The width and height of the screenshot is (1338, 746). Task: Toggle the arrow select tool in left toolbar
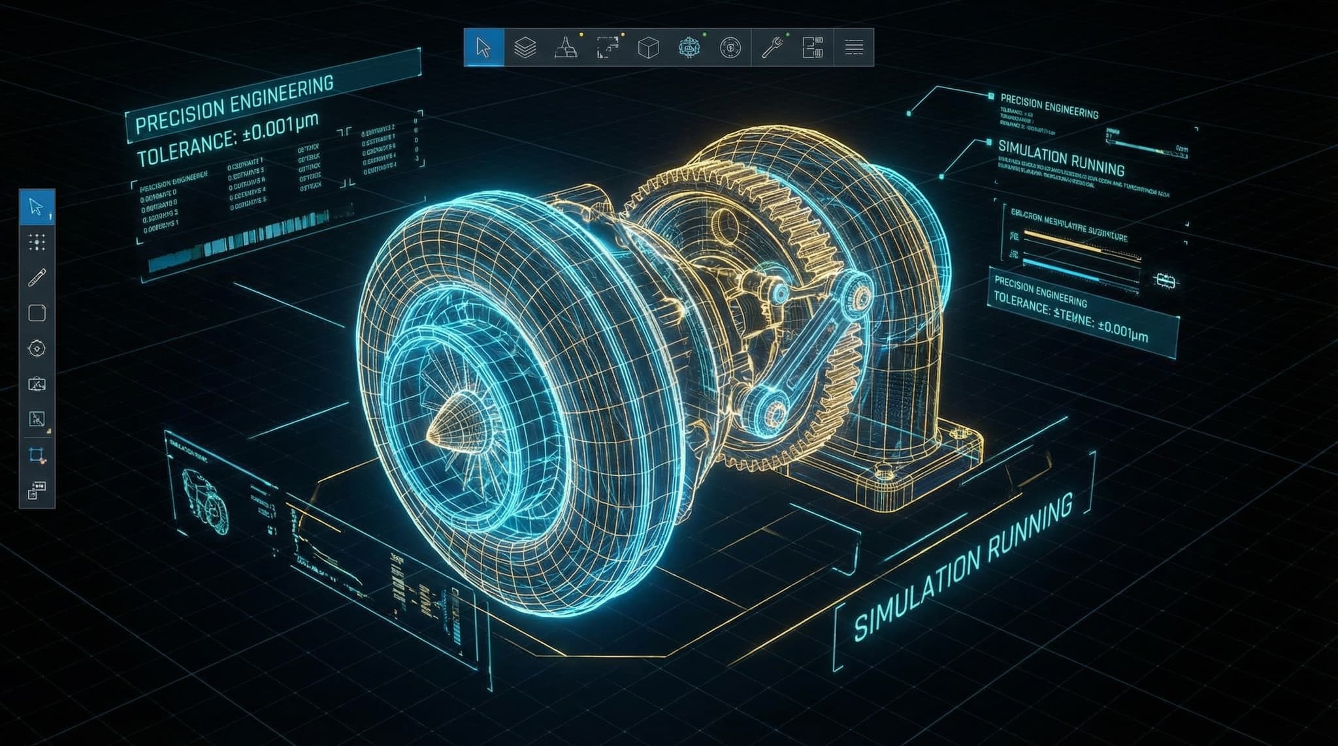click(37, 208)
